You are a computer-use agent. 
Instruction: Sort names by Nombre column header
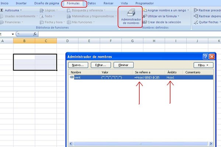click(x=84, y=72)
